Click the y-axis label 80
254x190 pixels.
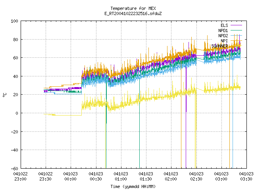pos(15,40)
